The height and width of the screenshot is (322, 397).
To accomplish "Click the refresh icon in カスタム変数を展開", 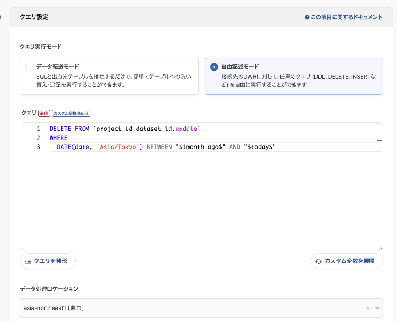I will [318, 261].
